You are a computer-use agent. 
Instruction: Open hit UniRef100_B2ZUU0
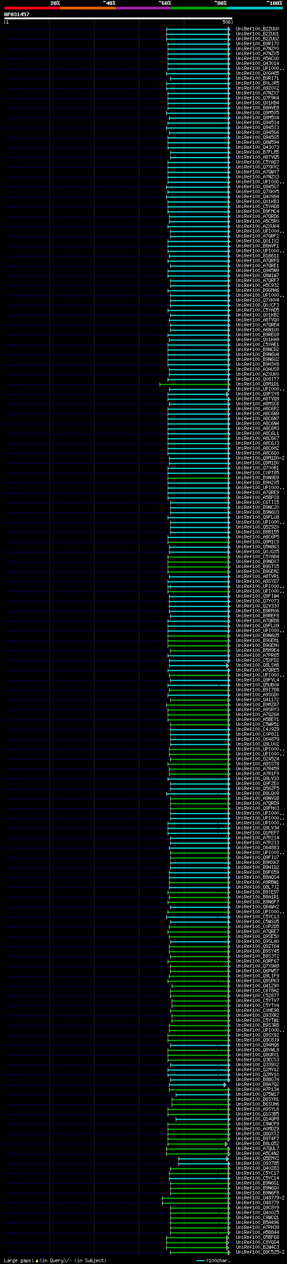257,29
